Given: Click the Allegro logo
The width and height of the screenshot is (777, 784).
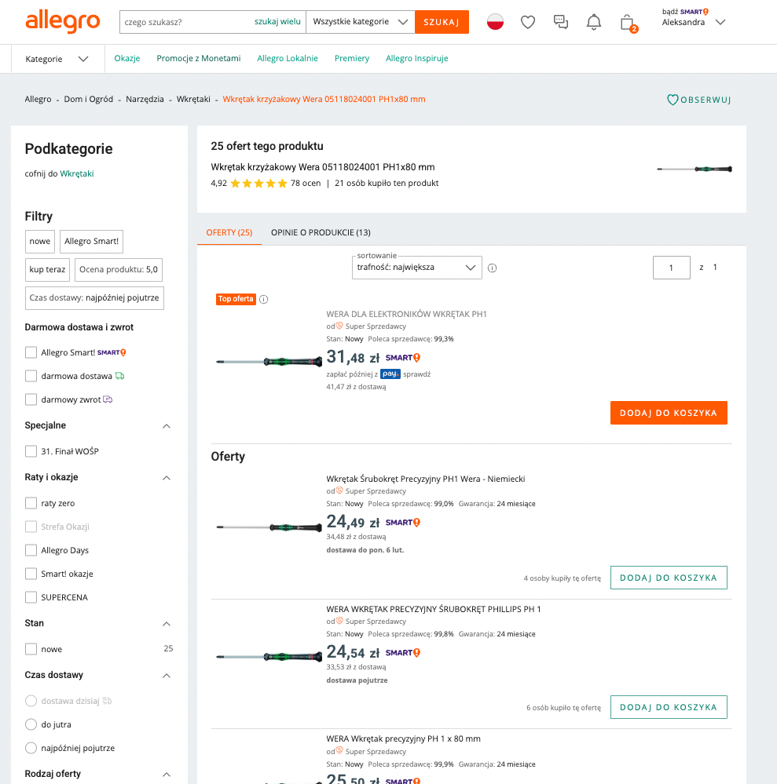Looking at the screenshot, I should 63,22.
